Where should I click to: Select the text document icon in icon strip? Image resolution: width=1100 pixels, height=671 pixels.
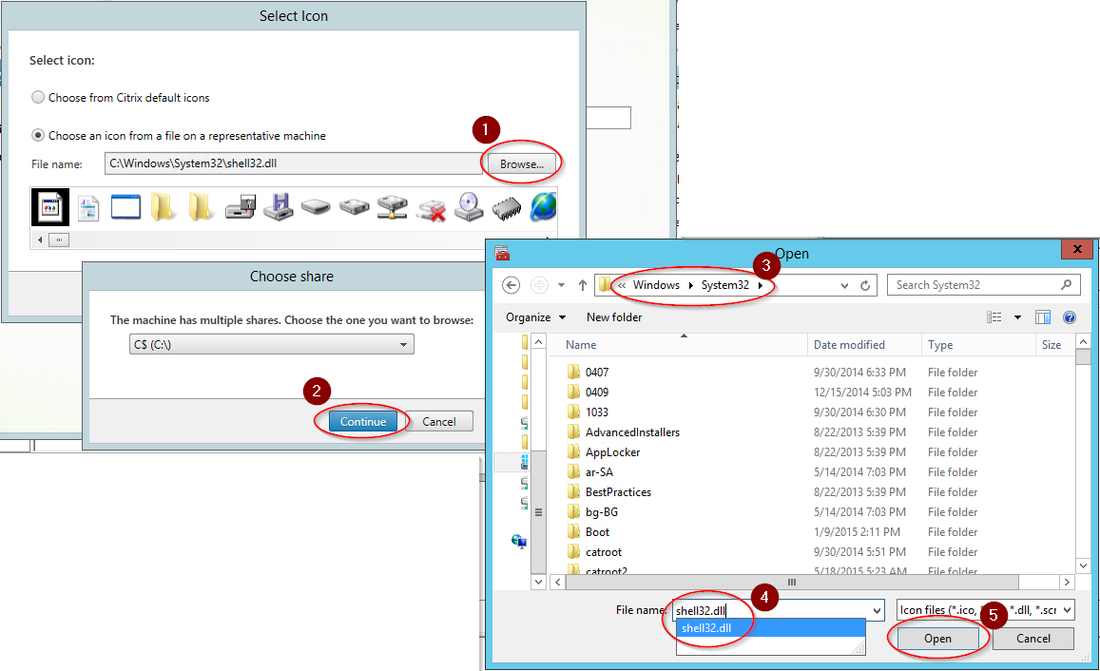click(88, 207)
